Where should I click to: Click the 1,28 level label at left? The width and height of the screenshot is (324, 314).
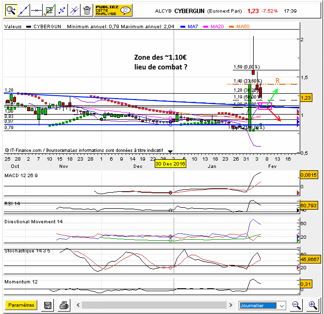[x=9, y=90]
